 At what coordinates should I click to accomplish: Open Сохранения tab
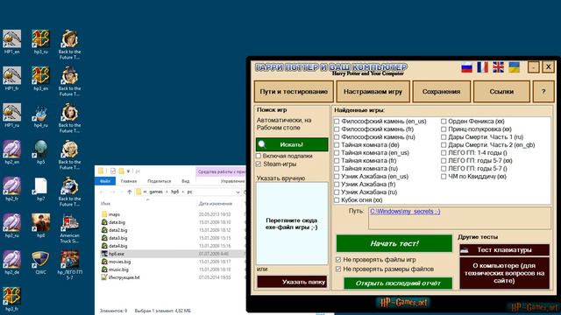tap(441, 92)
